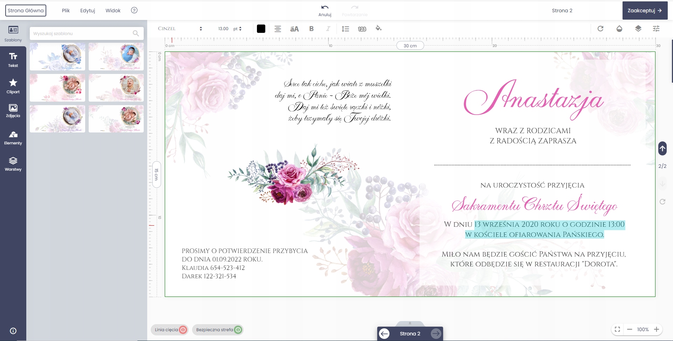673x341 pixels.
Task: Open the Plik menu
Action: pos(66,11)
